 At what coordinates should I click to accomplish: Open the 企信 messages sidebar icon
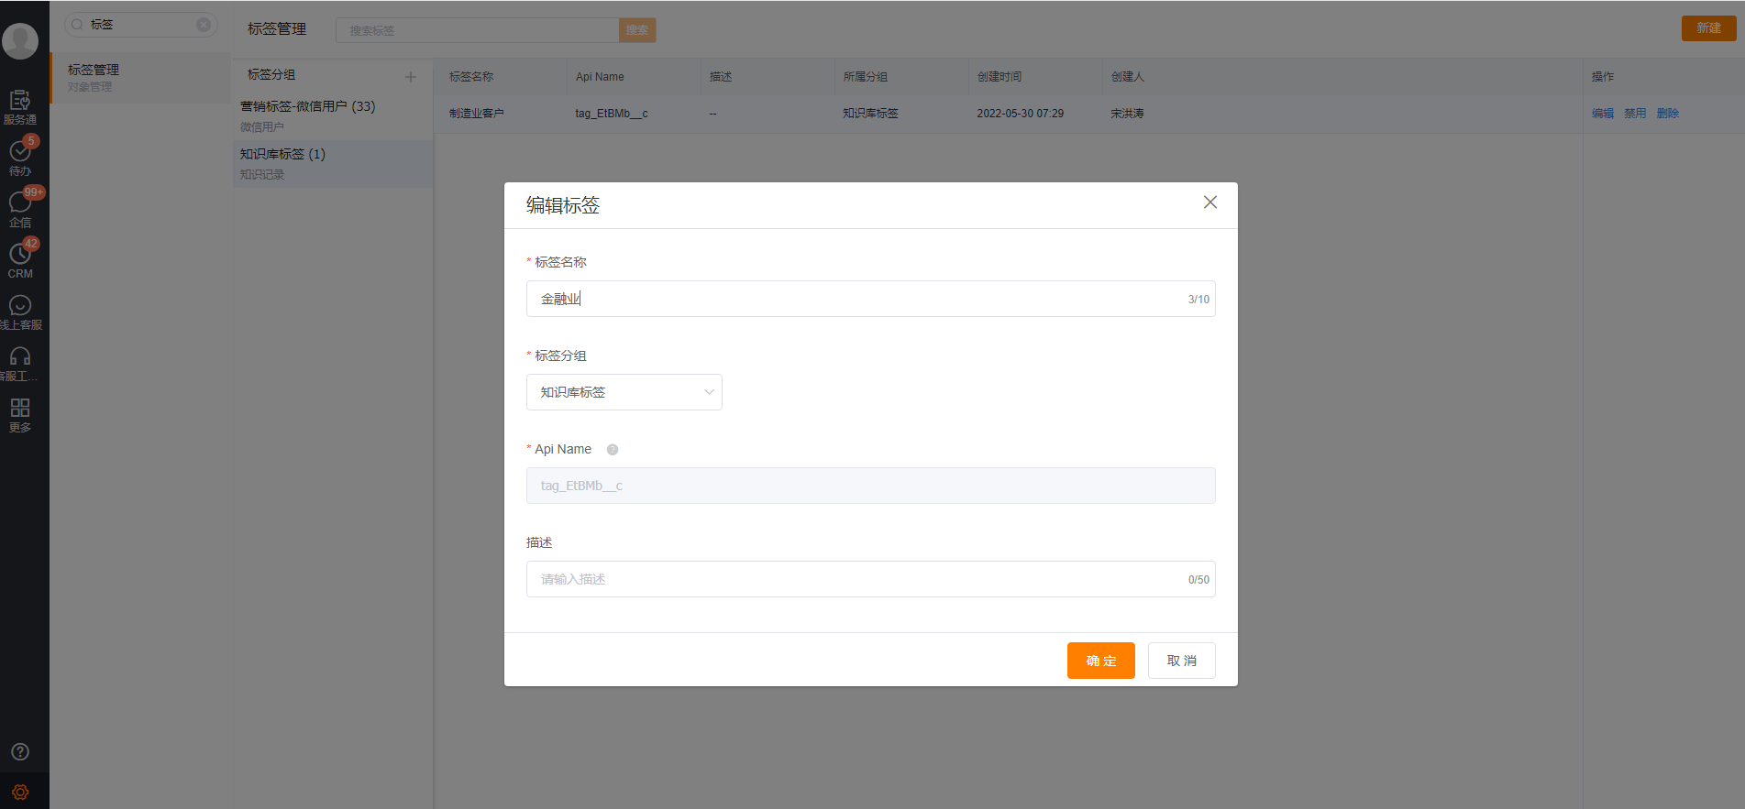click(x=20, y=208)
